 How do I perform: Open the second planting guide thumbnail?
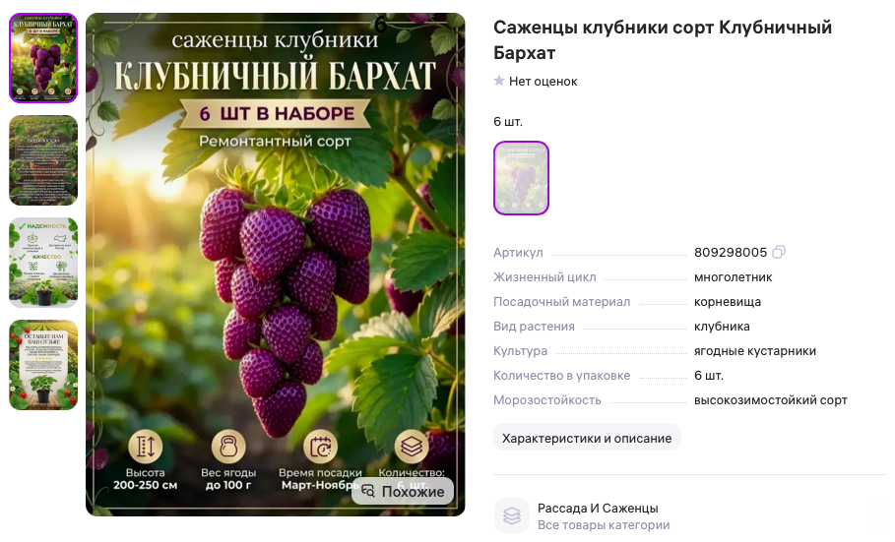(43, 160)
